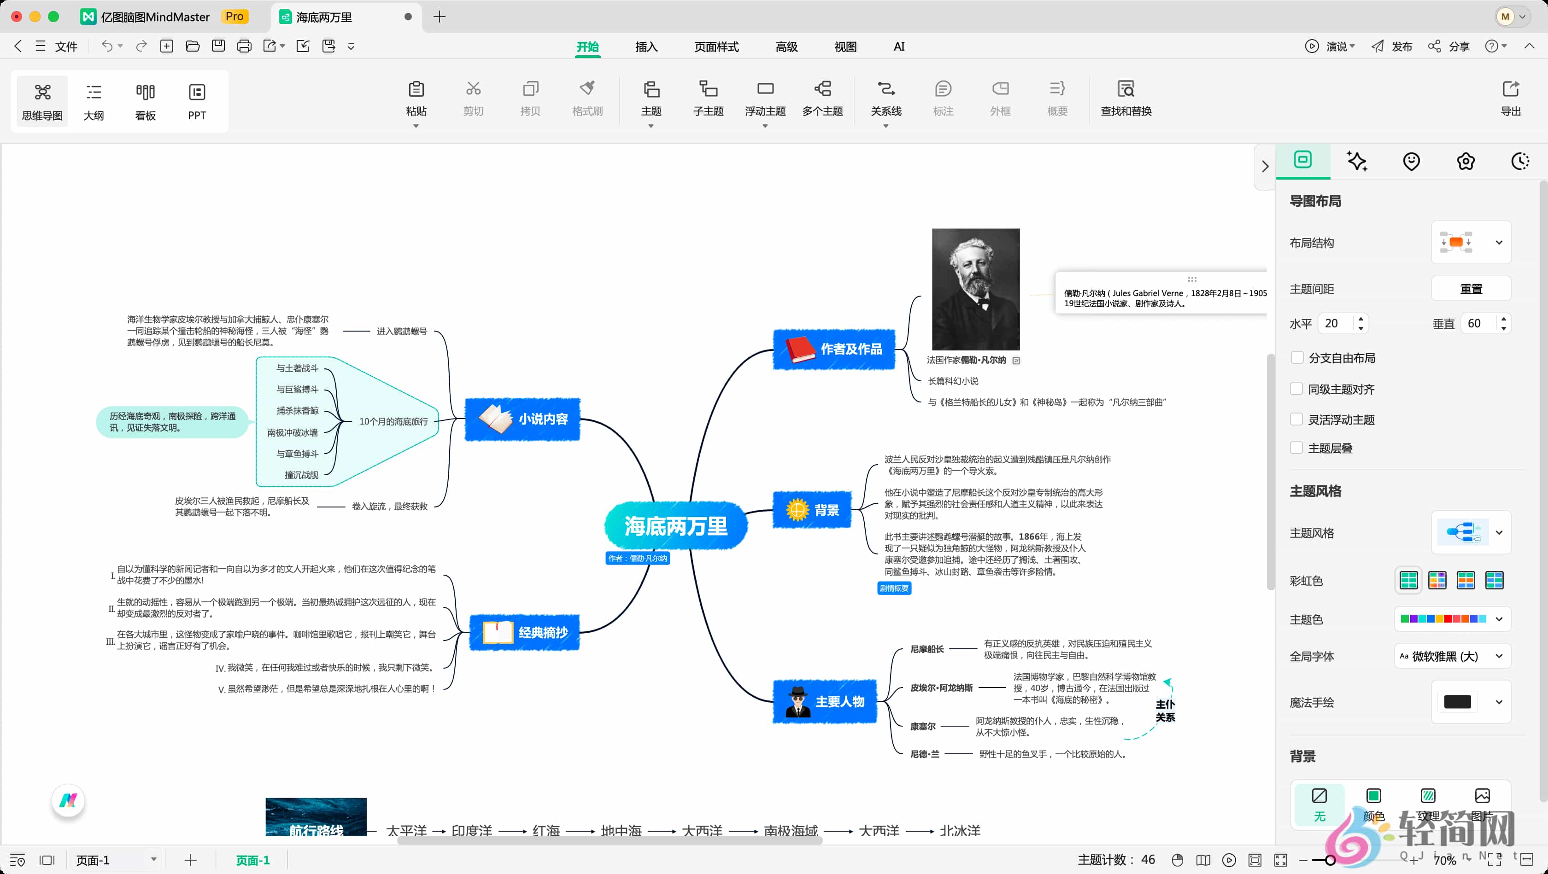Switch to the history clock panel on right sidebar

point(1520,161)
